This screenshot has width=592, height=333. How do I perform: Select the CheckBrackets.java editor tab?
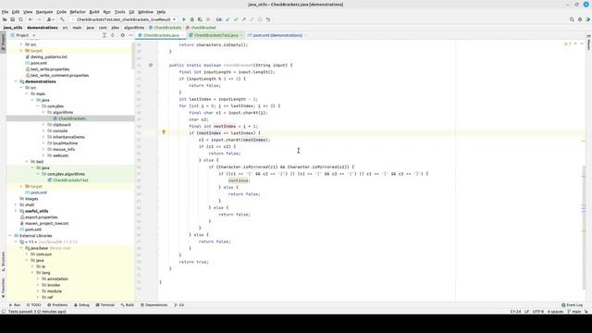coord(161,35)
